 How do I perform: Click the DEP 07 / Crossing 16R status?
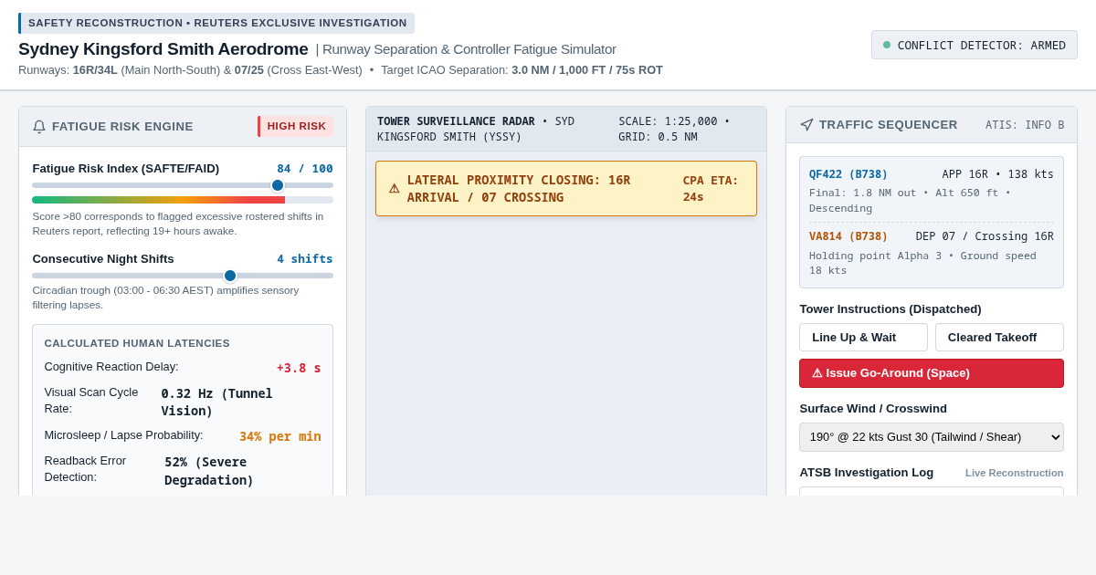tap(985, 236)
